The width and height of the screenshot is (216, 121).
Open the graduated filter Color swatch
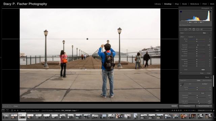pos(203,70)
